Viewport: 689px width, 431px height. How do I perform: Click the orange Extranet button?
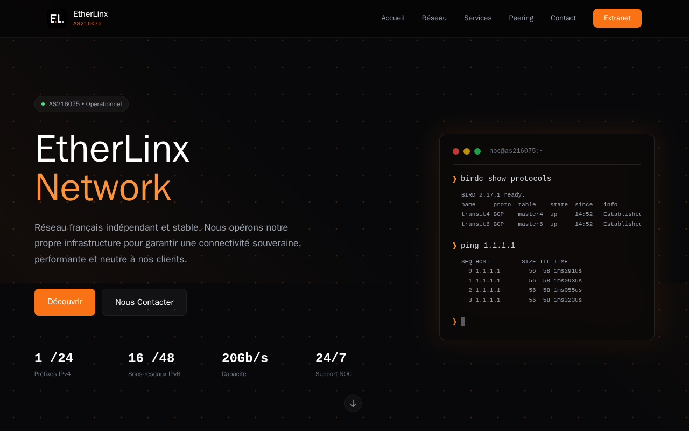coord(617,18)
